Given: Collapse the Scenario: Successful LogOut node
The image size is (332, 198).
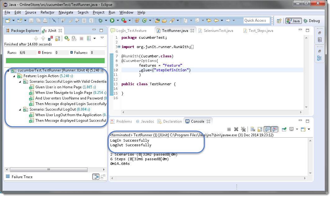Looking at the screenshot, I should point(20,109).
